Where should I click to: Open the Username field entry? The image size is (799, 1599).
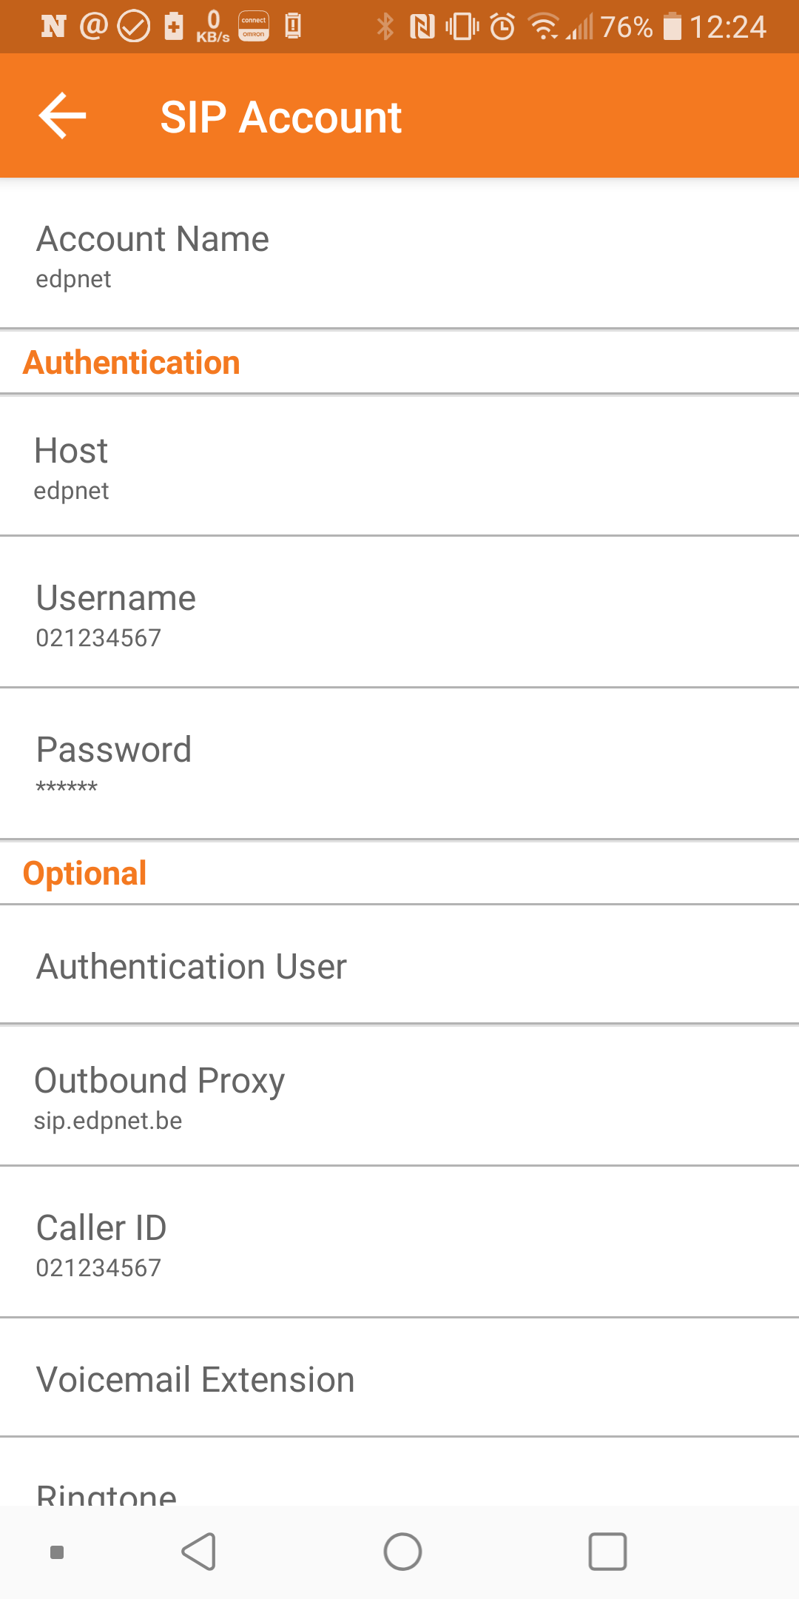[x=399, y=614]
